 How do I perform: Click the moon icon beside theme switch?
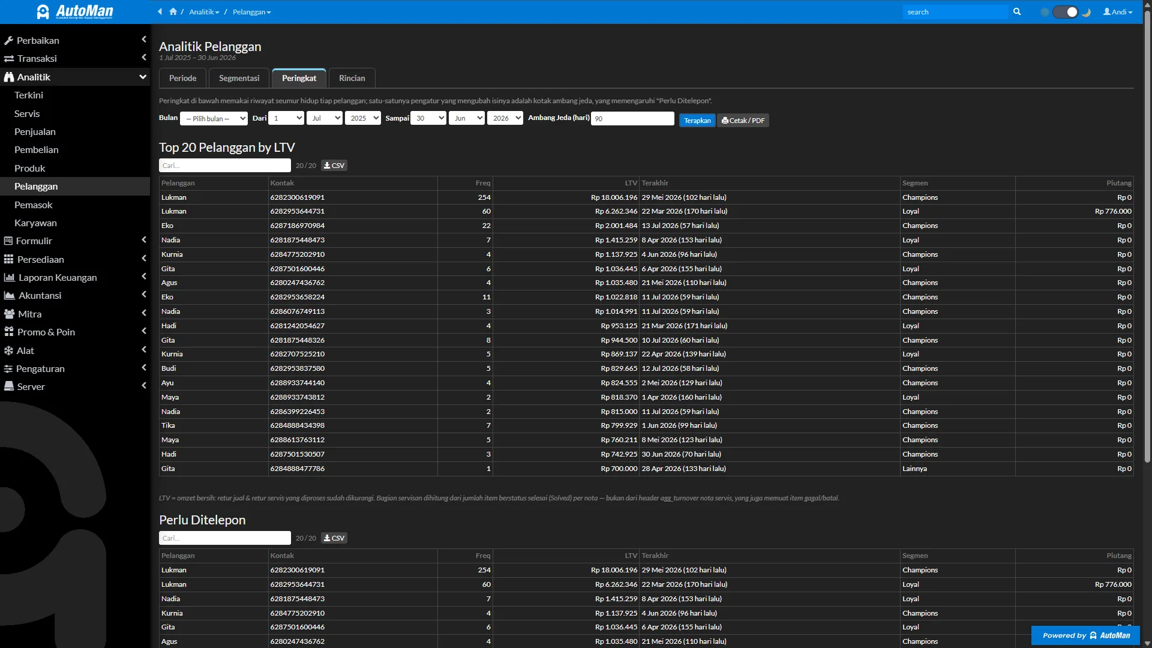(x=1086, y=12)
